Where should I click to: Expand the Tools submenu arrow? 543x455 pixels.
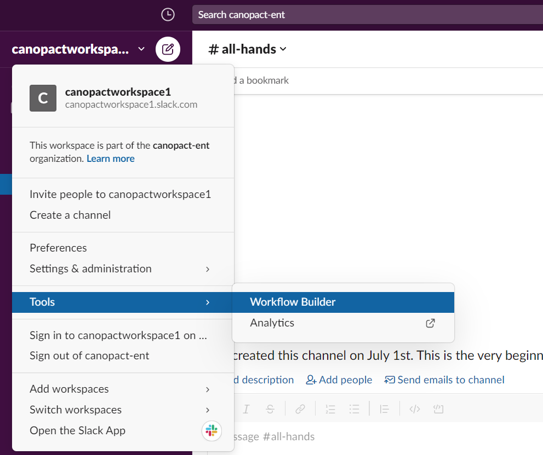[208, 302]
